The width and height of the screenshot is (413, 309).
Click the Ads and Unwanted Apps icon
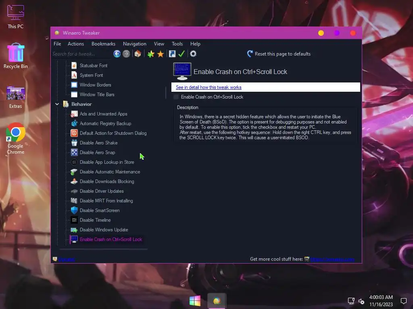pyautogui.click(x=74, y=114)
